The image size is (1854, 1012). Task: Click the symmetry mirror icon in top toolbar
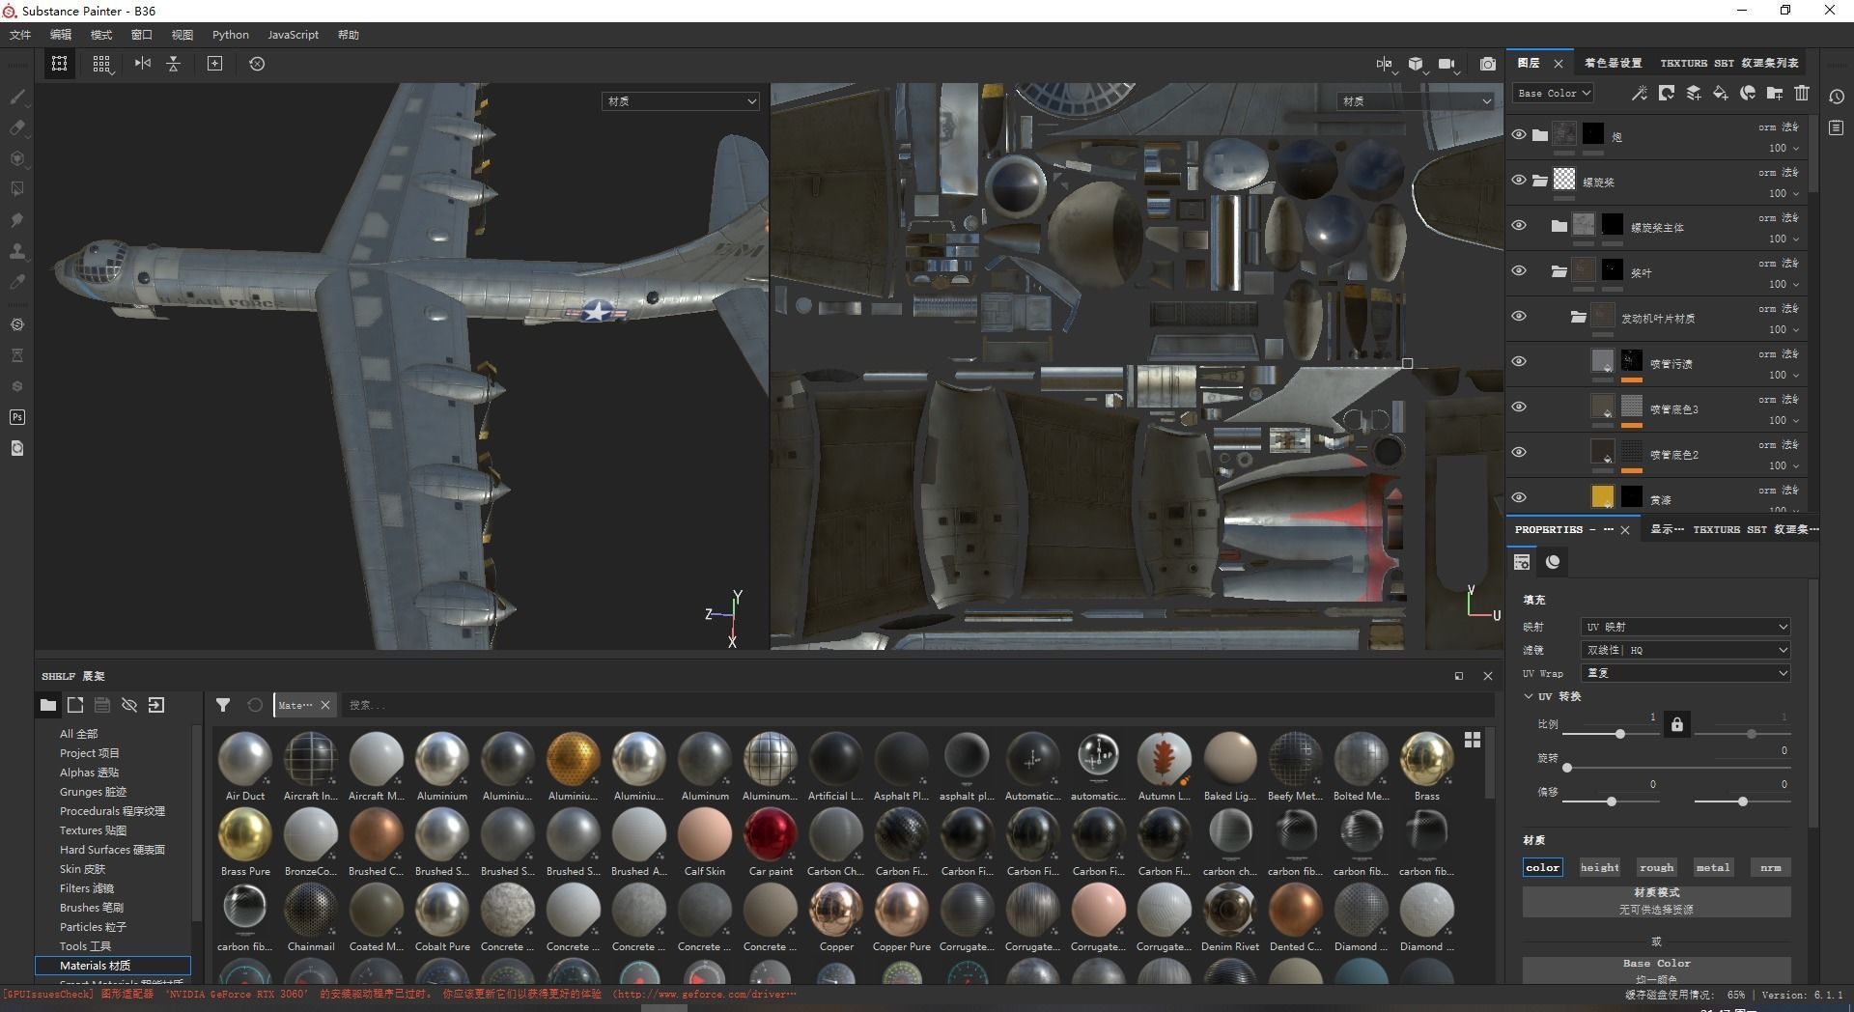(143, 64)
